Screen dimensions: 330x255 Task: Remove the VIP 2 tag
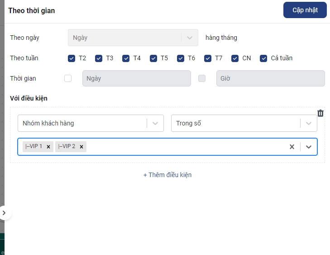[x=81, y=147]
